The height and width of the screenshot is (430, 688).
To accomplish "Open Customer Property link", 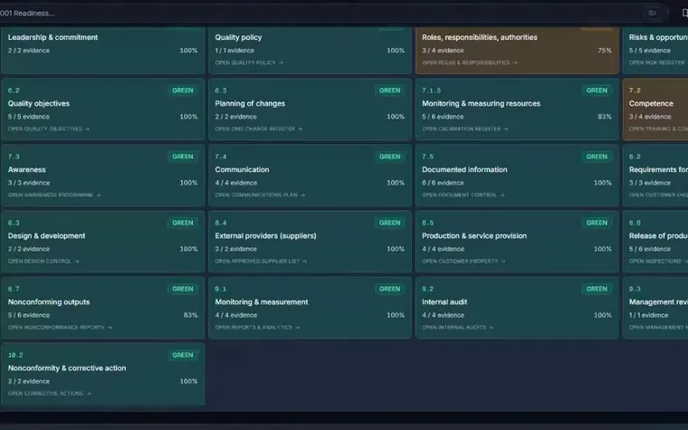I will [463, 261].
